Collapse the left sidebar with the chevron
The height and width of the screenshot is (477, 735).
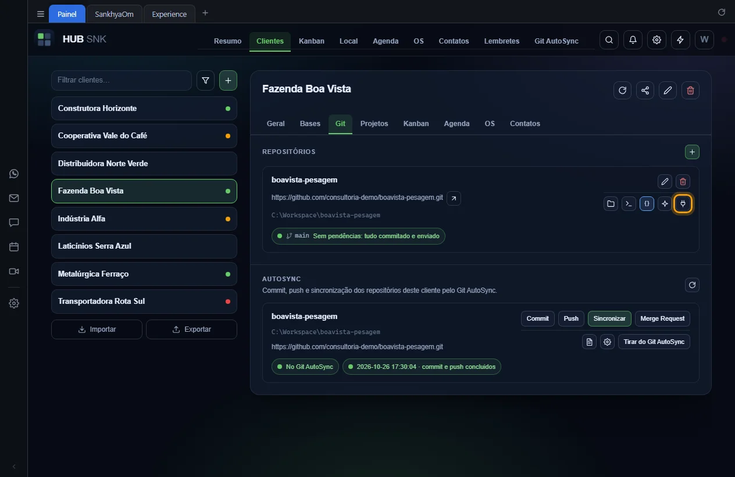[x=14, y=467]
